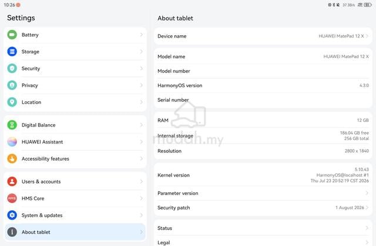Open the Battery menu item
The image size is (376, 246).
click(75, 35)
